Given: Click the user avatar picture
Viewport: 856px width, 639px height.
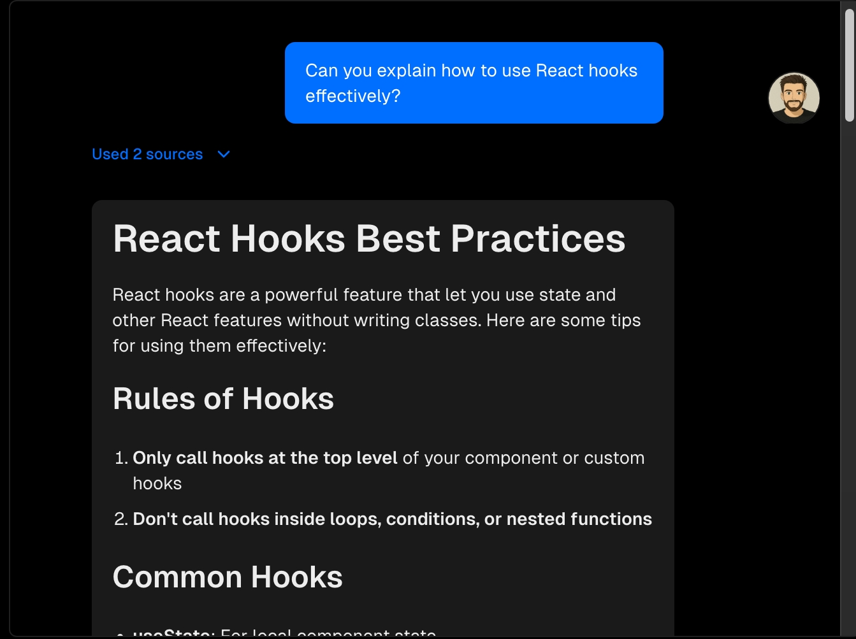Looking at the screenshot, I should point(794,97).
